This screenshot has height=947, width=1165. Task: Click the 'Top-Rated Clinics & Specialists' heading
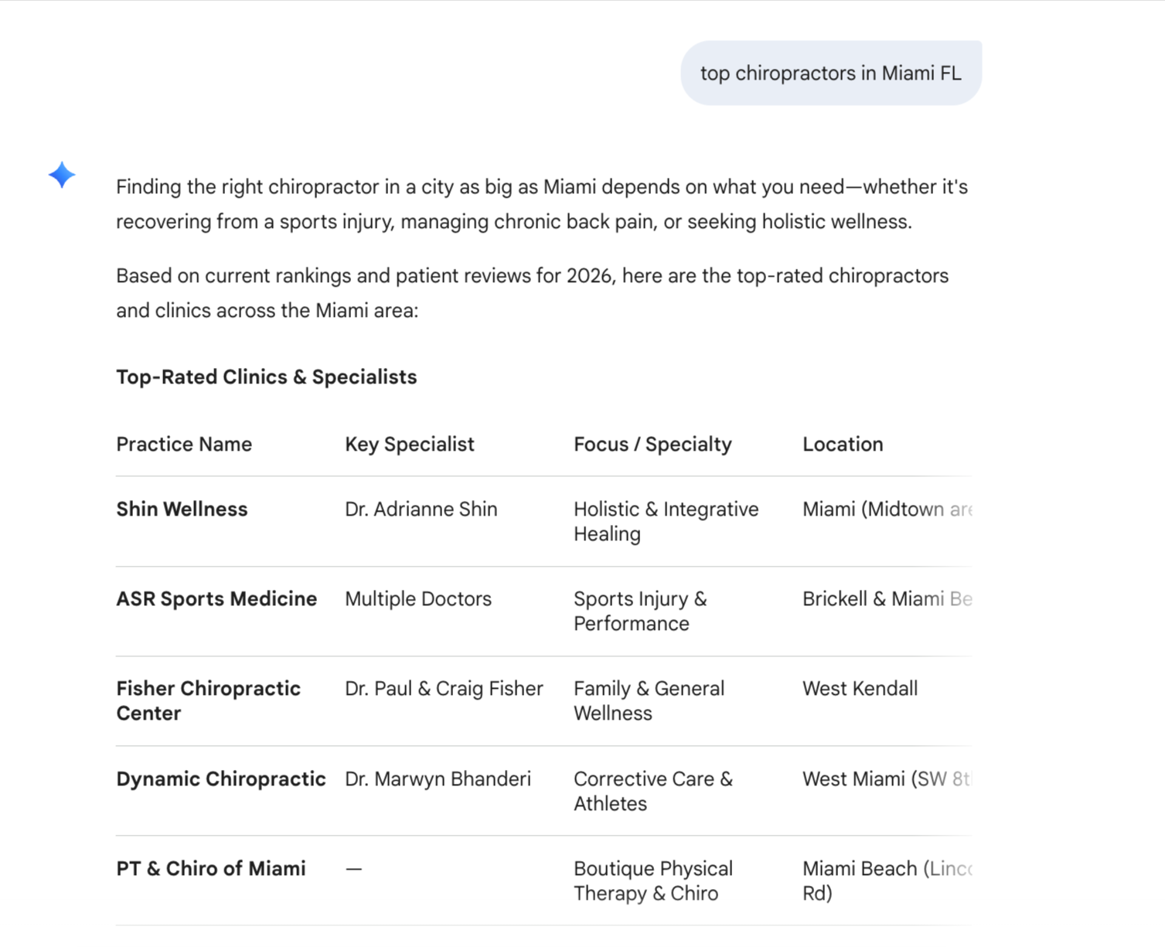tap(266, 377)
